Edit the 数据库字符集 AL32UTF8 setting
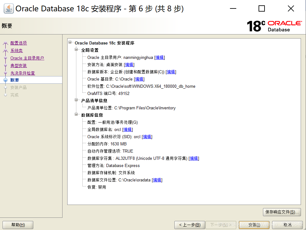306x230 pixels. coord(194,158)
